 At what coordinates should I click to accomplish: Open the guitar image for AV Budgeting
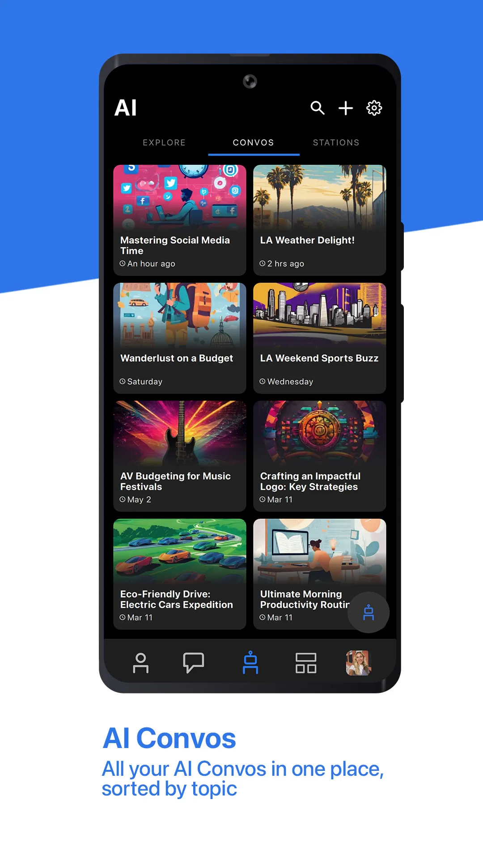180,433
